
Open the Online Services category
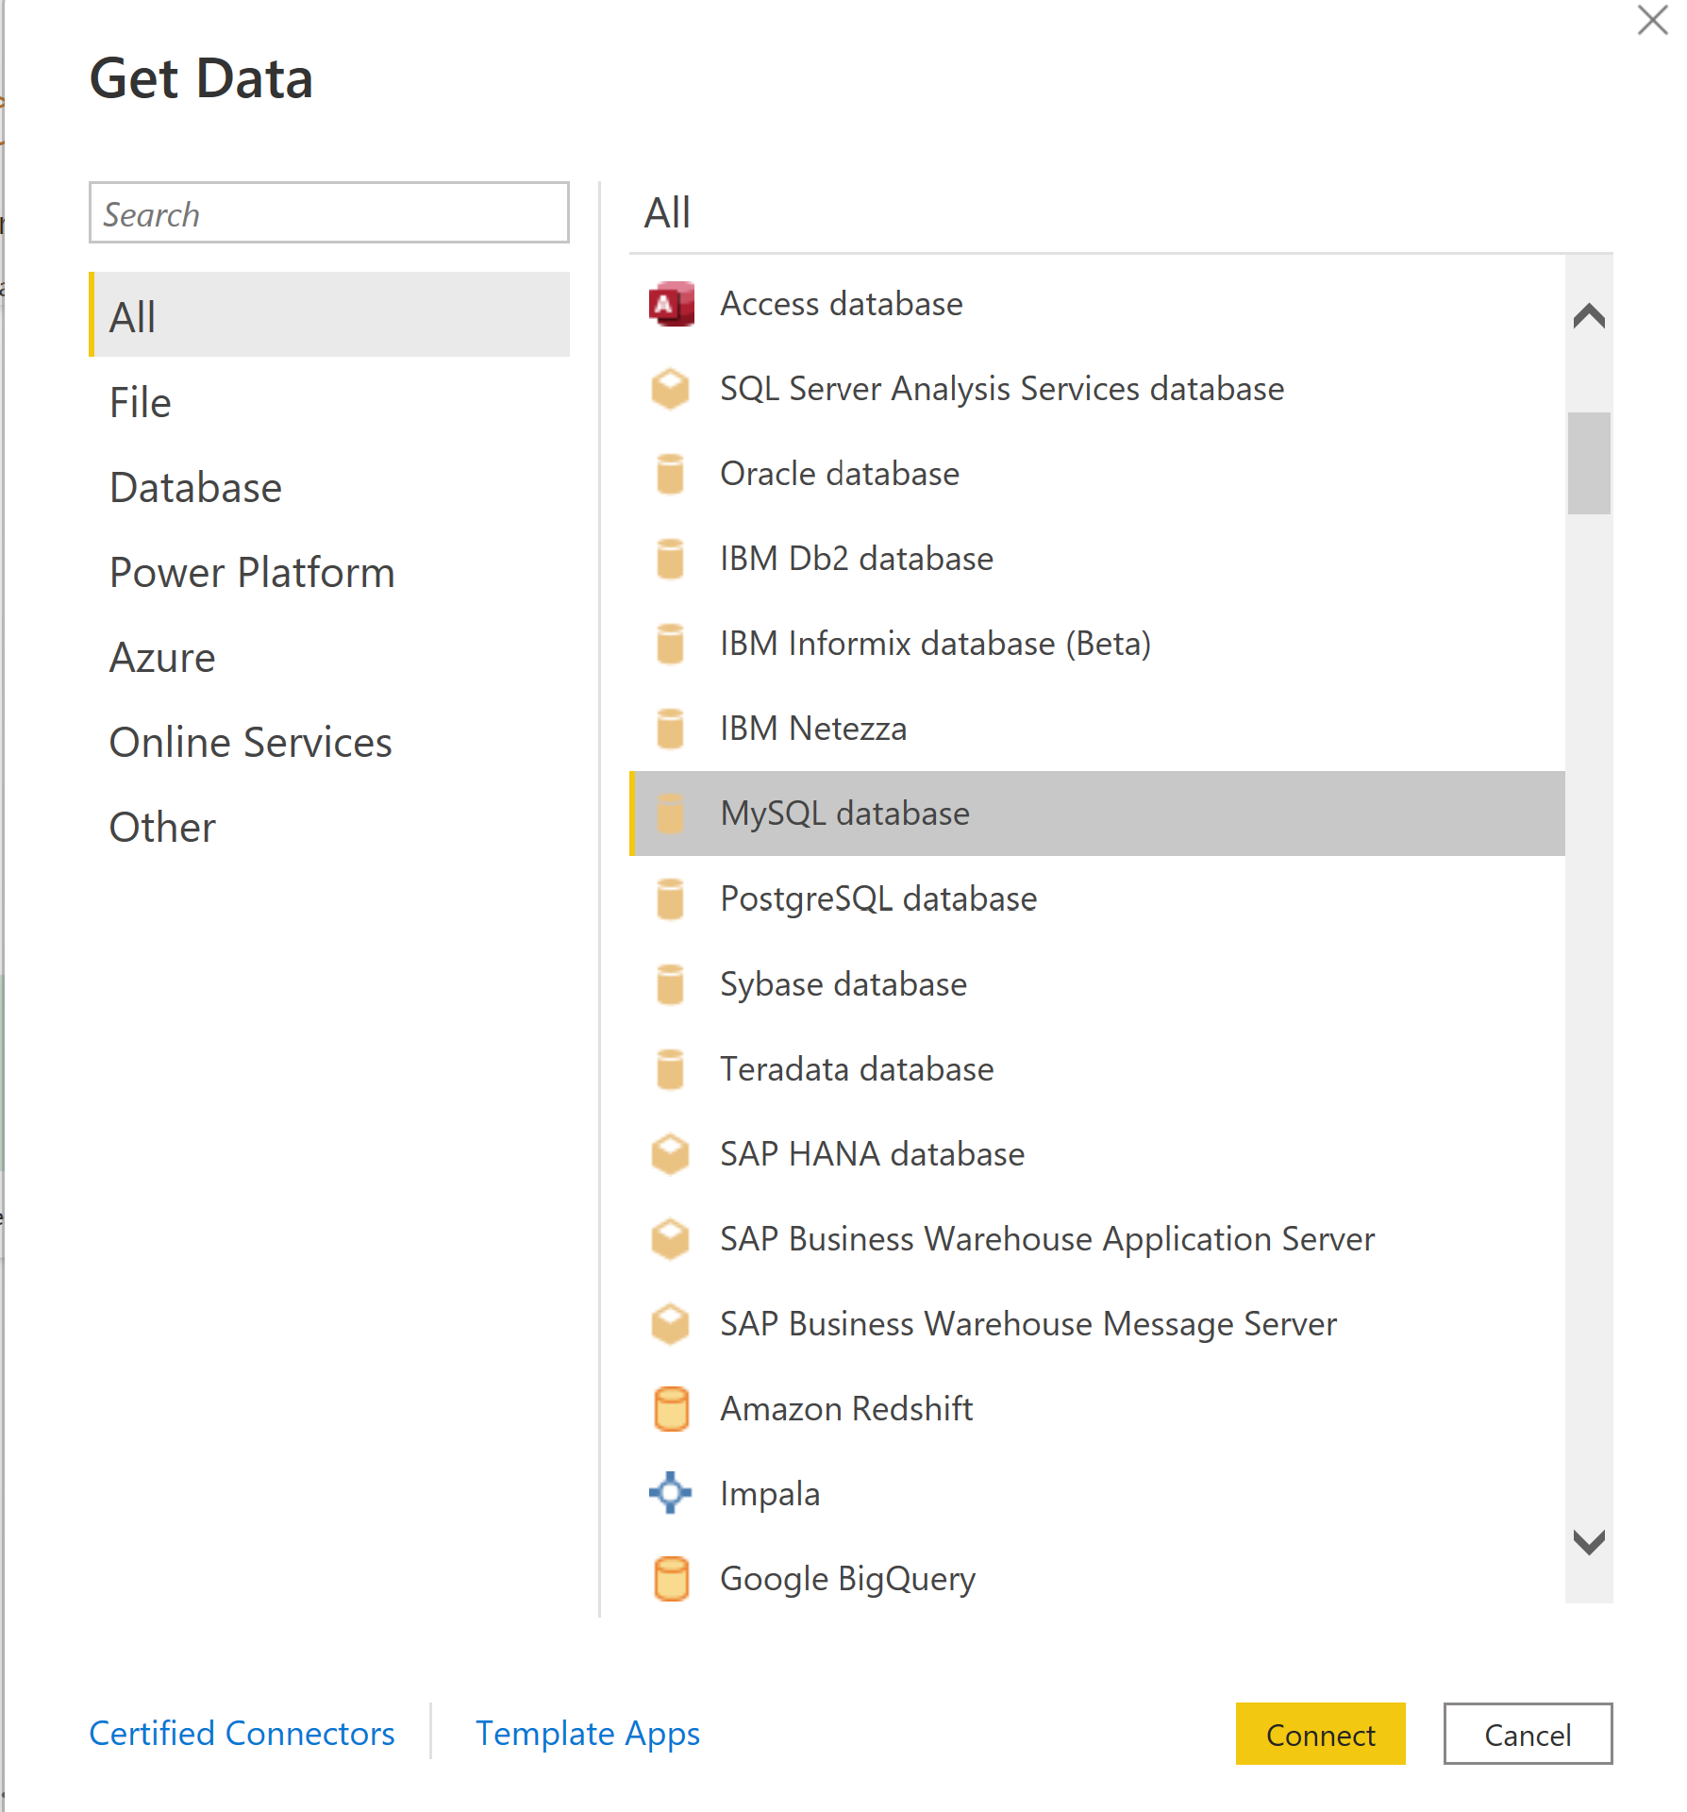tap(250, 743)
